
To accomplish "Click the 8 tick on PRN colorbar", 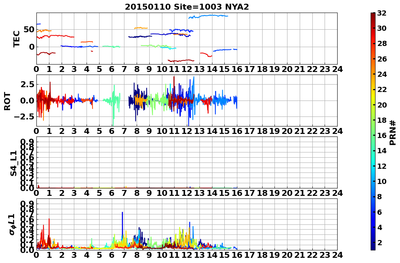I will tap(380, 197).
